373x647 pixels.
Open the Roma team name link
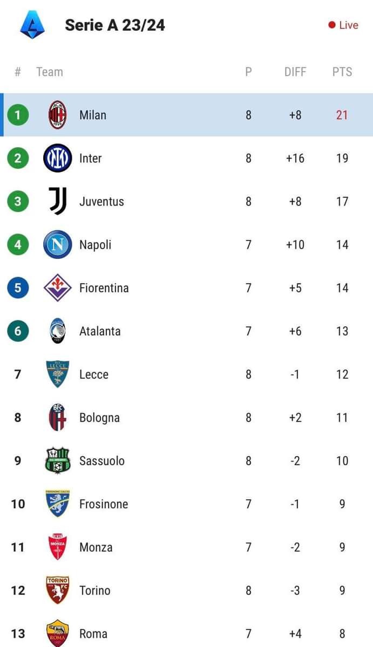tap(93, 634)
